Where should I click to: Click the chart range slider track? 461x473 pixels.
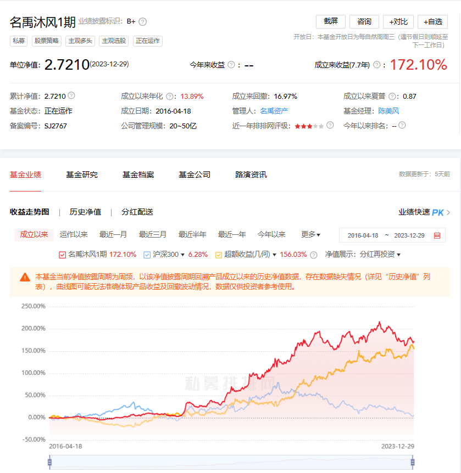tap(231, 462)
